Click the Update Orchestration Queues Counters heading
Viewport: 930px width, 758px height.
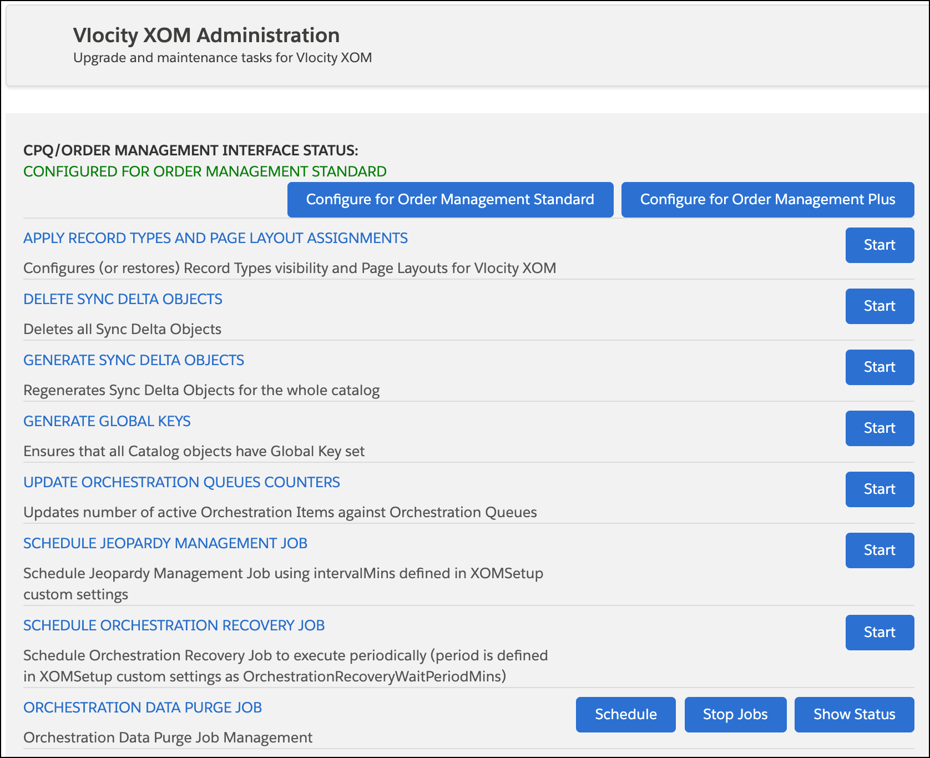click(x=181, y=482)
